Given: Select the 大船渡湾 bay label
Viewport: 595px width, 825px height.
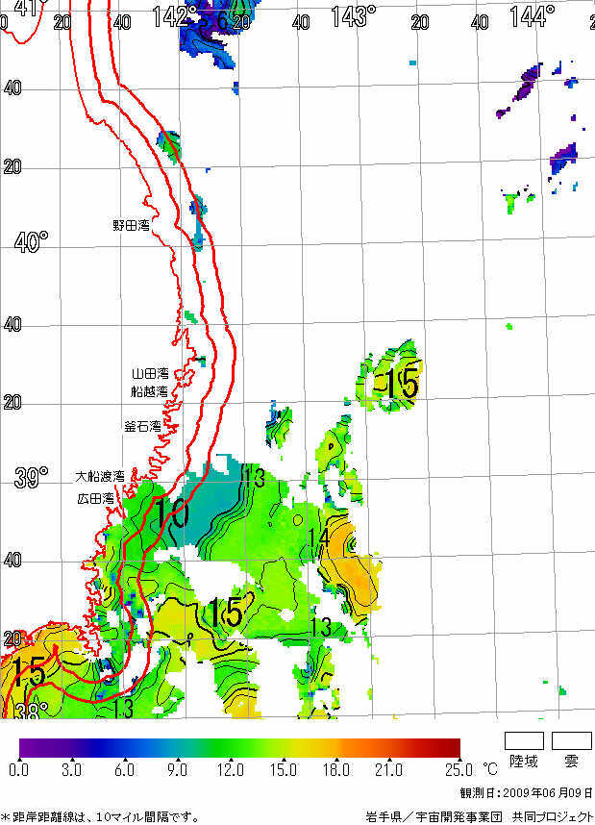Looking at the screenshot, I should pyautogui.click(x=100, y=476).
